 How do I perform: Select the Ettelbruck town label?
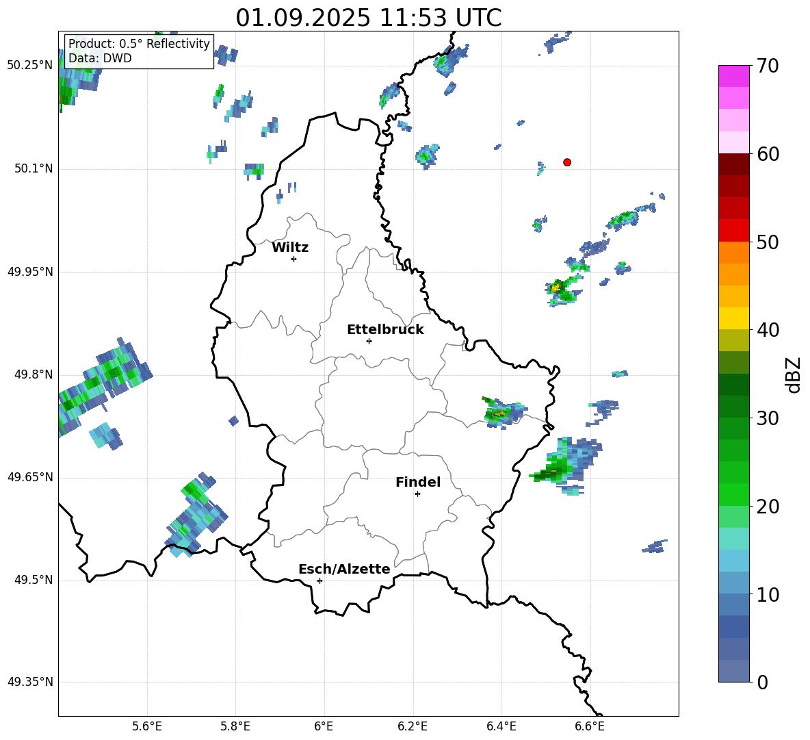click(x=385, y=330)
